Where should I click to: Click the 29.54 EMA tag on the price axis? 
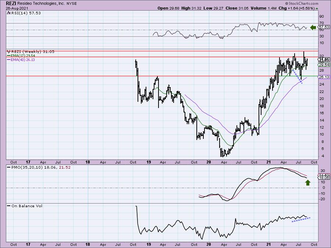324,65
